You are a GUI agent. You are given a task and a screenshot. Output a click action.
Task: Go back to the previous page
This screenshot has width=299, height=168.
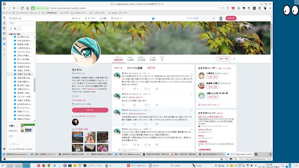pyautogui.click(x=4, y=8)
